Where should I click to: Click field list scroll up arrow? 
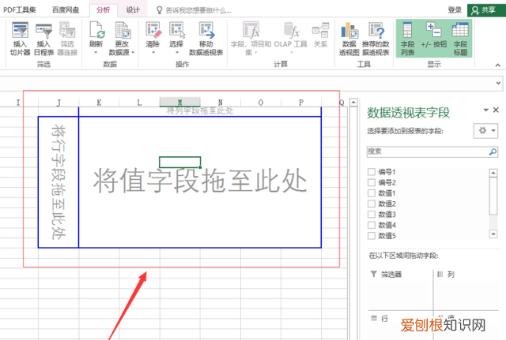493,173
